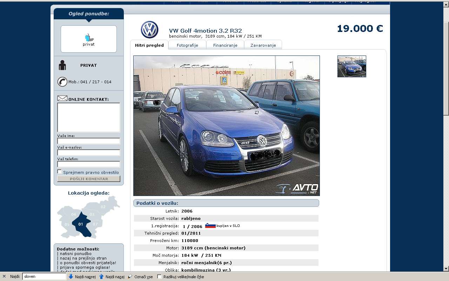This screenshot has width=449, height=281.
Task: Click prijava spornega oglasa link
Action: point(85,267)
